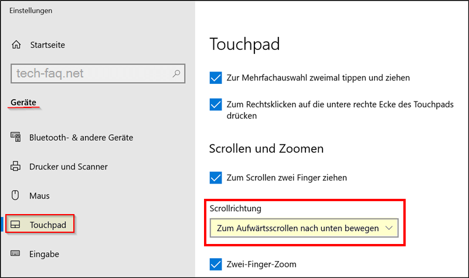Screen dimensions: 469x278
Task: Go back to Startseite
Action: [47, 45]
